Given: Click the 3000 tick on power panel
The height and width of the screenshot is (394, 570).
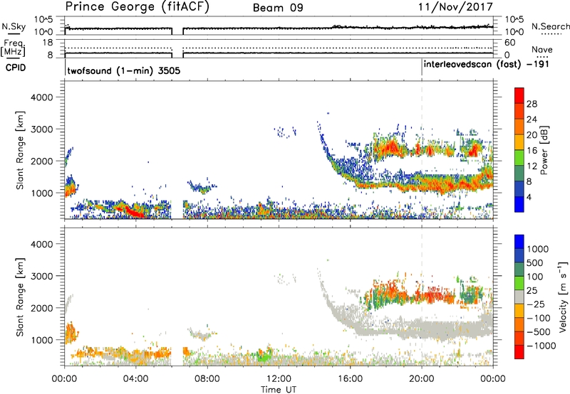Looking at the screenshot, I should [41, 129].
